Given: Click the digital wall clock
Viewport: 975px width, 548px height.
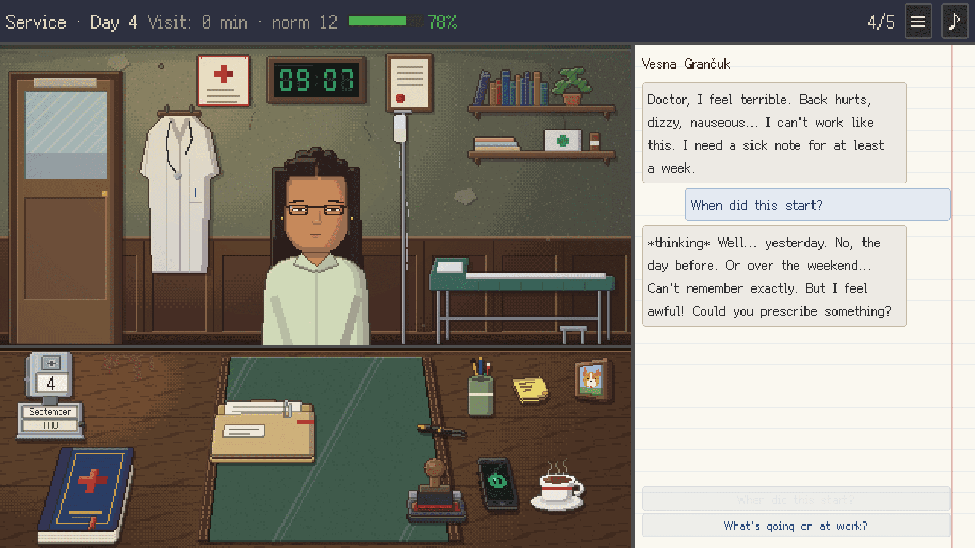Looking at the screenshot, I should pyautogui.click(x=316, y=80).
